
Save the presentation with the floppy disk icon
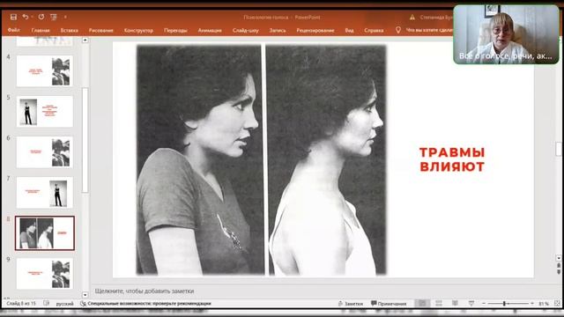[13, 17]
